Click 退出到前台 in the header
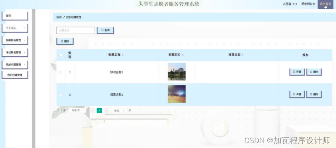The image size is (336, 148). [309, 4]
